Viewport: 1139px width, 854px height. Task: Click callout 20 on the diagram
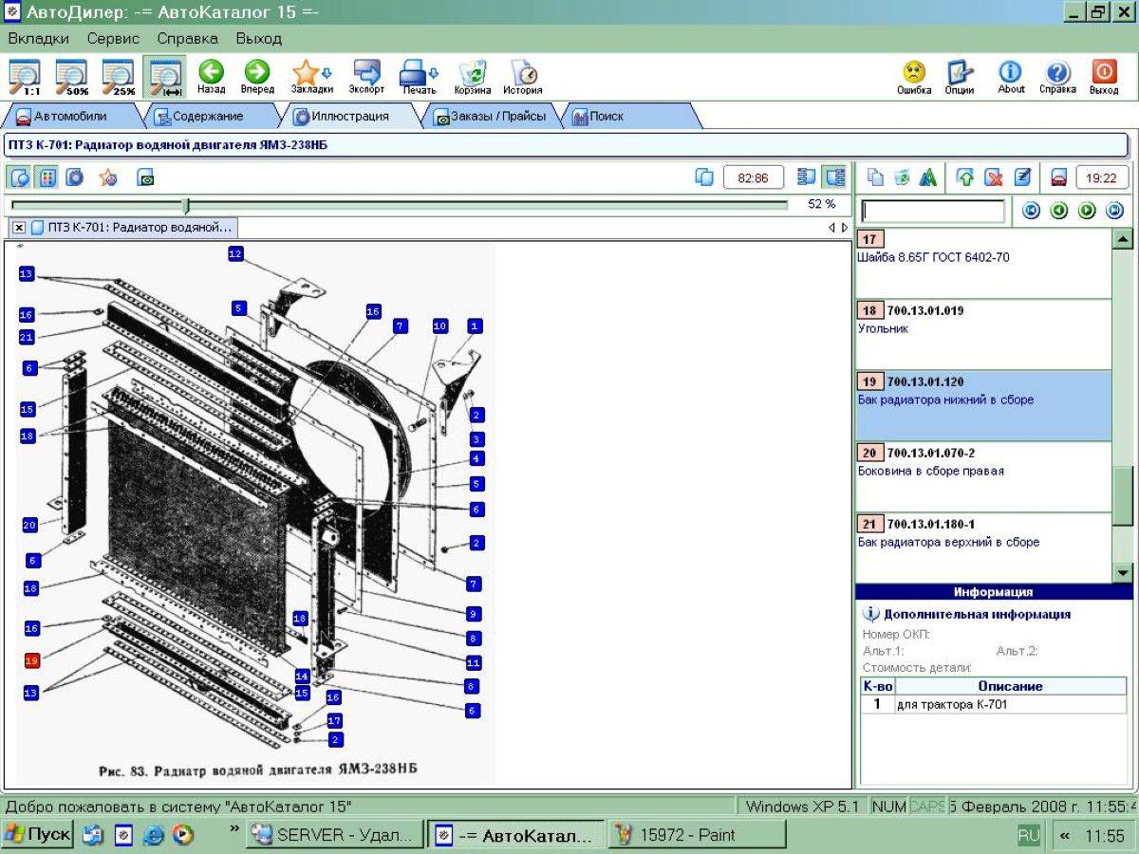coord(29,525)
